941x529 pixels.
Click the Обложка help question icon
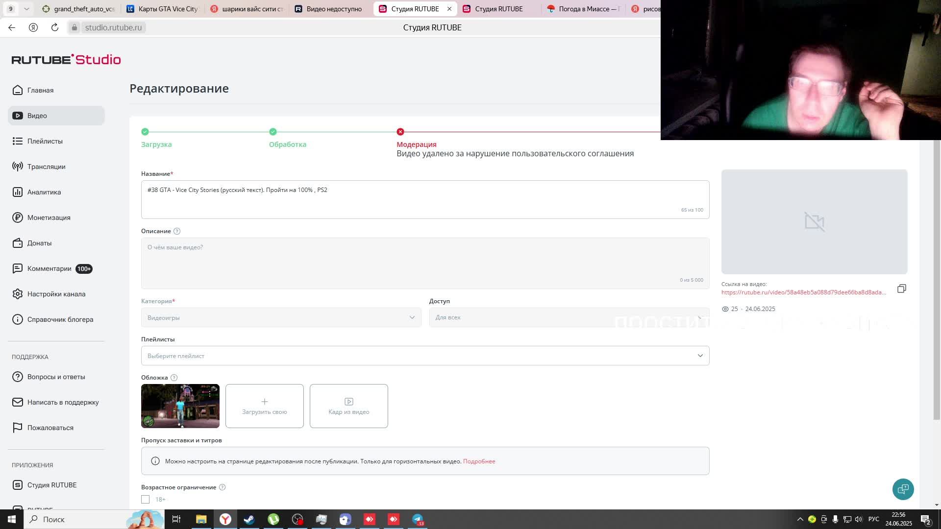point(173,378)
